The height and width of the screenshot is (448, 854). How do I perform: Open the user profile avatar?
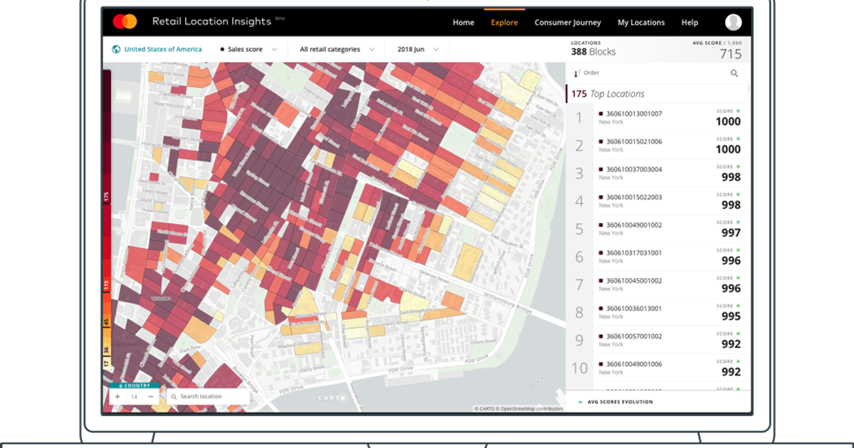coord(733,22)
